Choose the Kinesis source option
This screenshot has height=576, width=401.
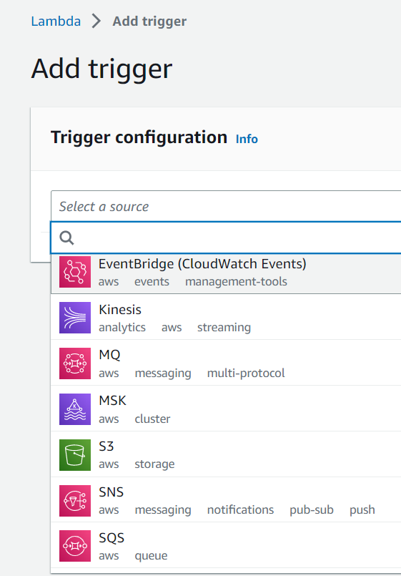(x=226, y=318)
